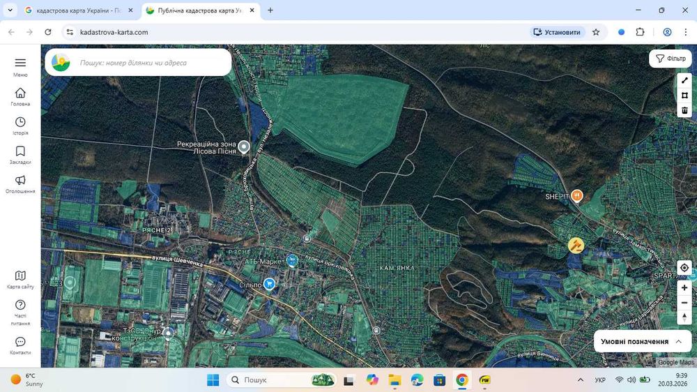Open the tab search dropdown

click(10, 10)
